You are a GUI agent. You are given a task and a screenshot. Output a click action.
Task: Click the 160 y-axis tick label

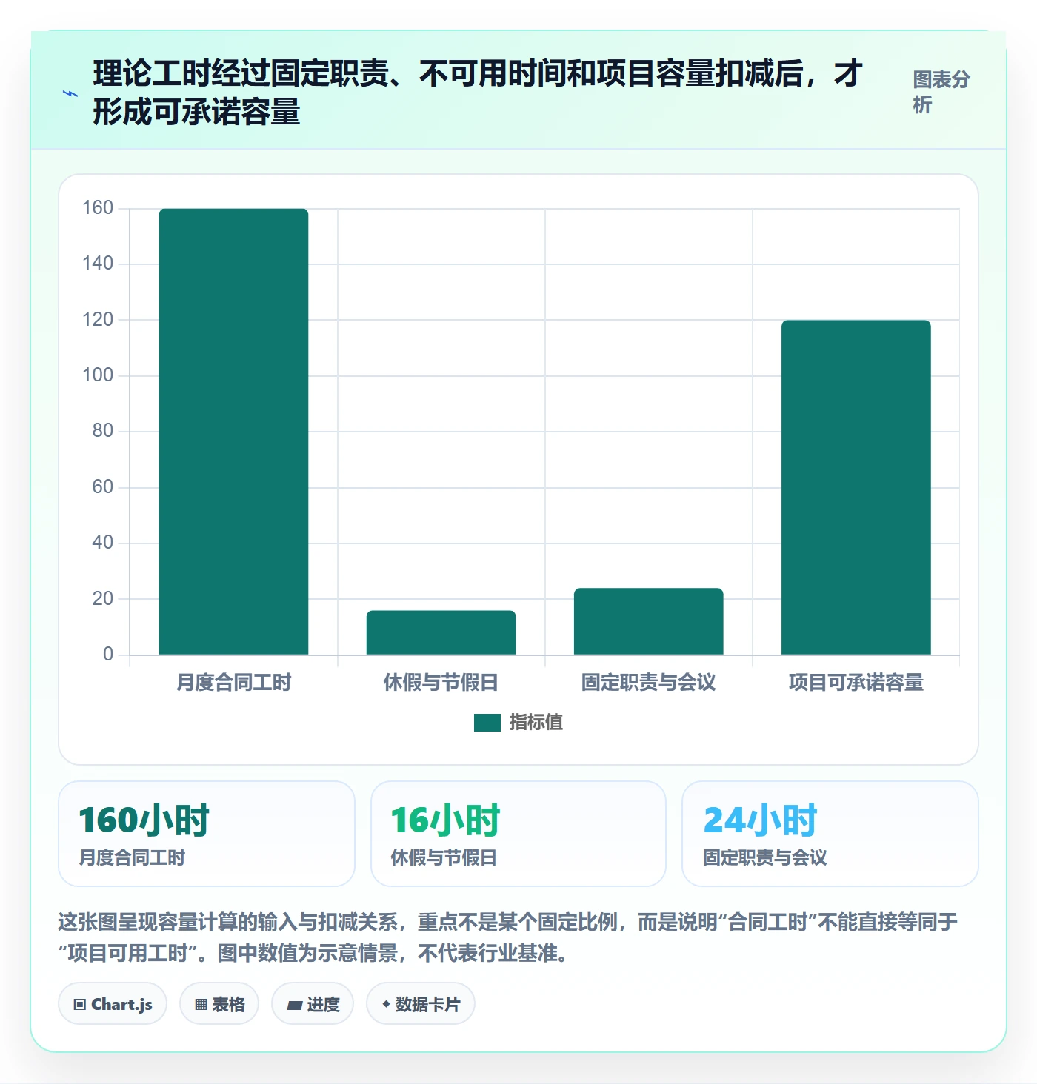tap(98, 208)
